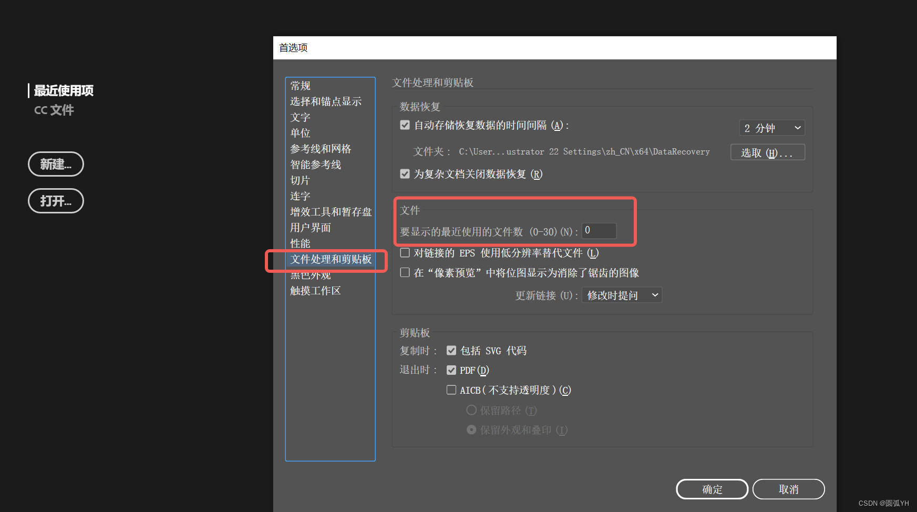The height and width of the screenshot is (512, 917).
Task: Confirm settings with 确定 button
Action: (x=712, y=489)
